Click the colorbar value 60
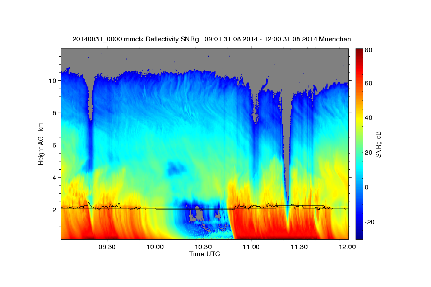Screen dimensions: 431x287 pyautogui.click(x=369, y=83)
